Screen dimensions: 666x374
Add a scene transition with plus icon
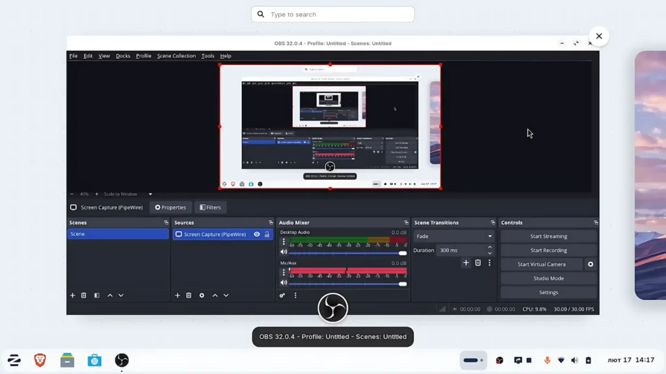[x=466, y=263]
